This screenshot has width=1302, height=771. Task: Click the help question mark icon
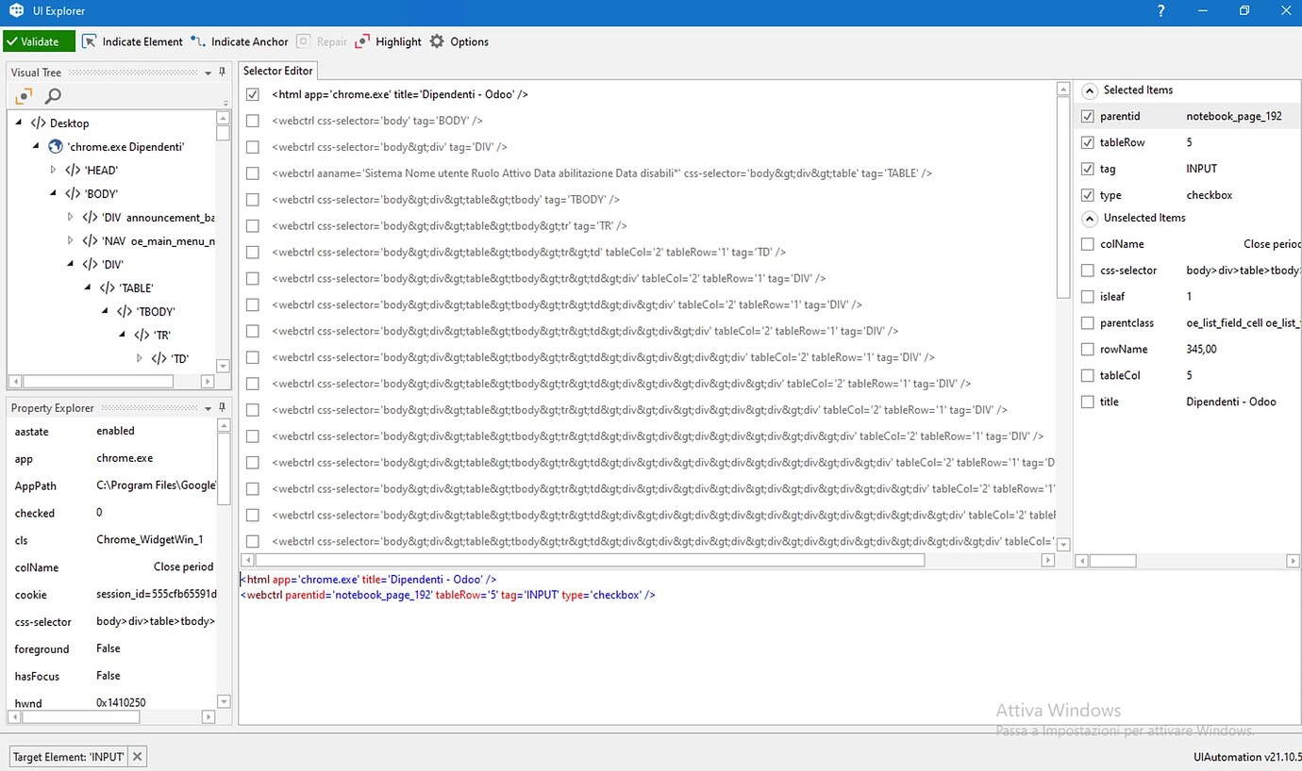click(1160, 10)
